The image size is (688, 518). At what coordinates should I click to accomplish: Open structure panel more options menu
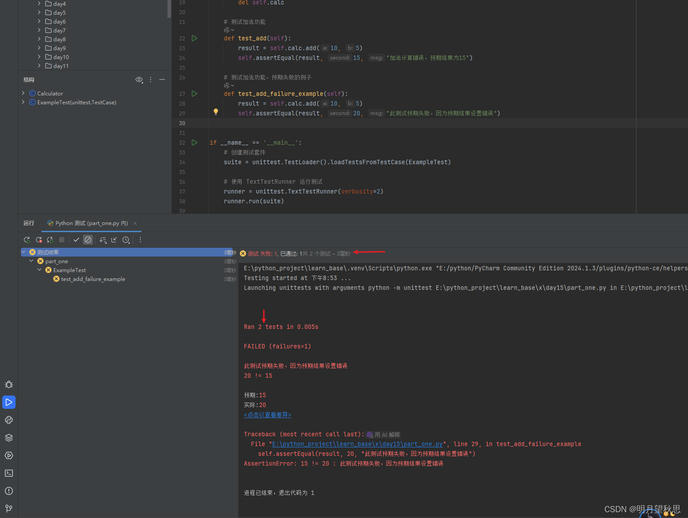coord(151,79)
